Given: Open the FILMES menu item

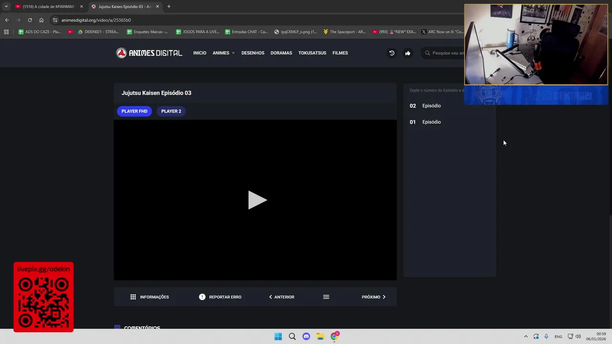Looking at the screenshot, I should tap(340, 53).
